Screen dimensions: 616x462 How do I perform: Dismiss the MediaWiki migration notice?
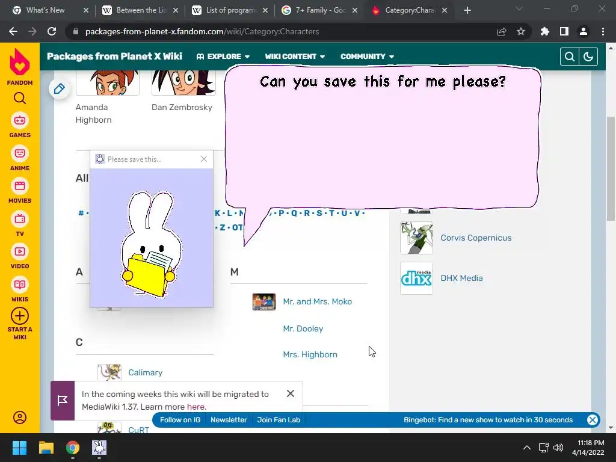pos(291,393)
